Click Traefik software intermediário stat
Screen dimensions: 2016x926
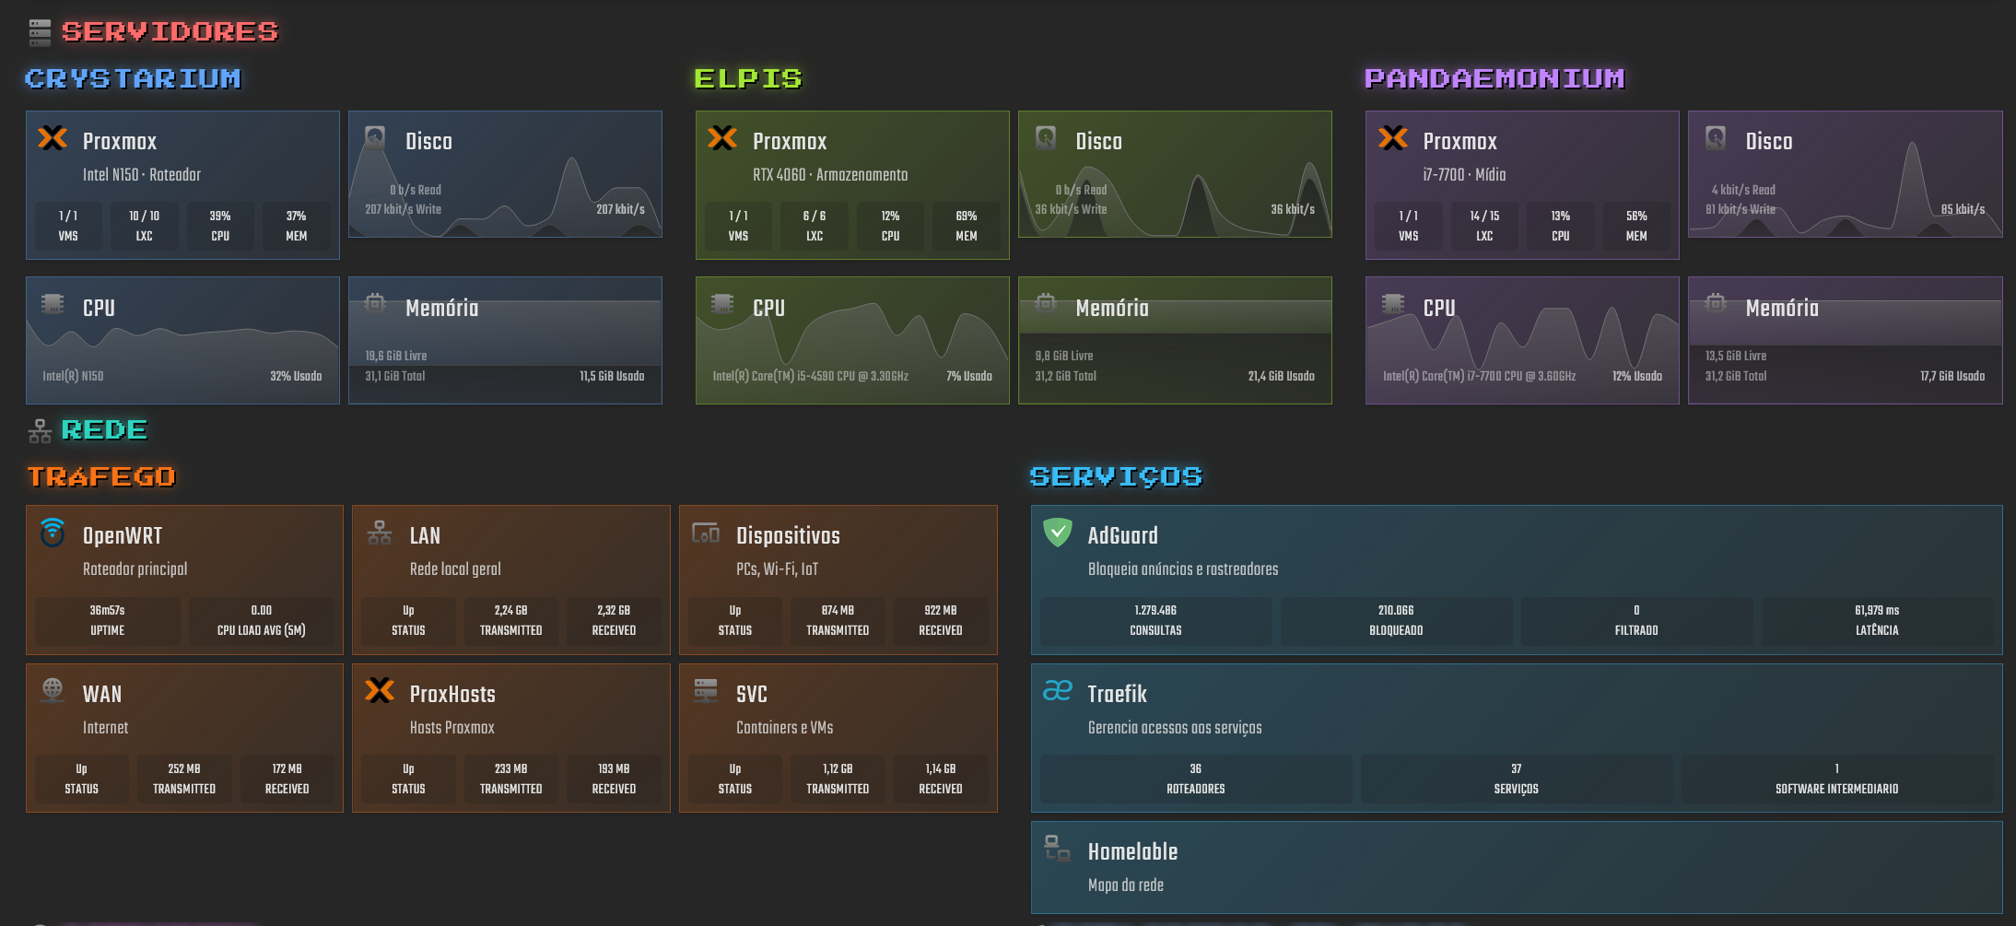pyautogui.click(x=1837, y=779)
